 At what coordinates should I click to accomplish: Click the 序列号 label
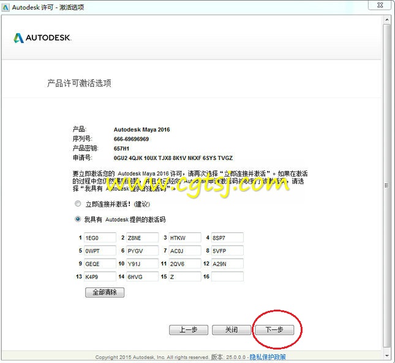[83, 139]
